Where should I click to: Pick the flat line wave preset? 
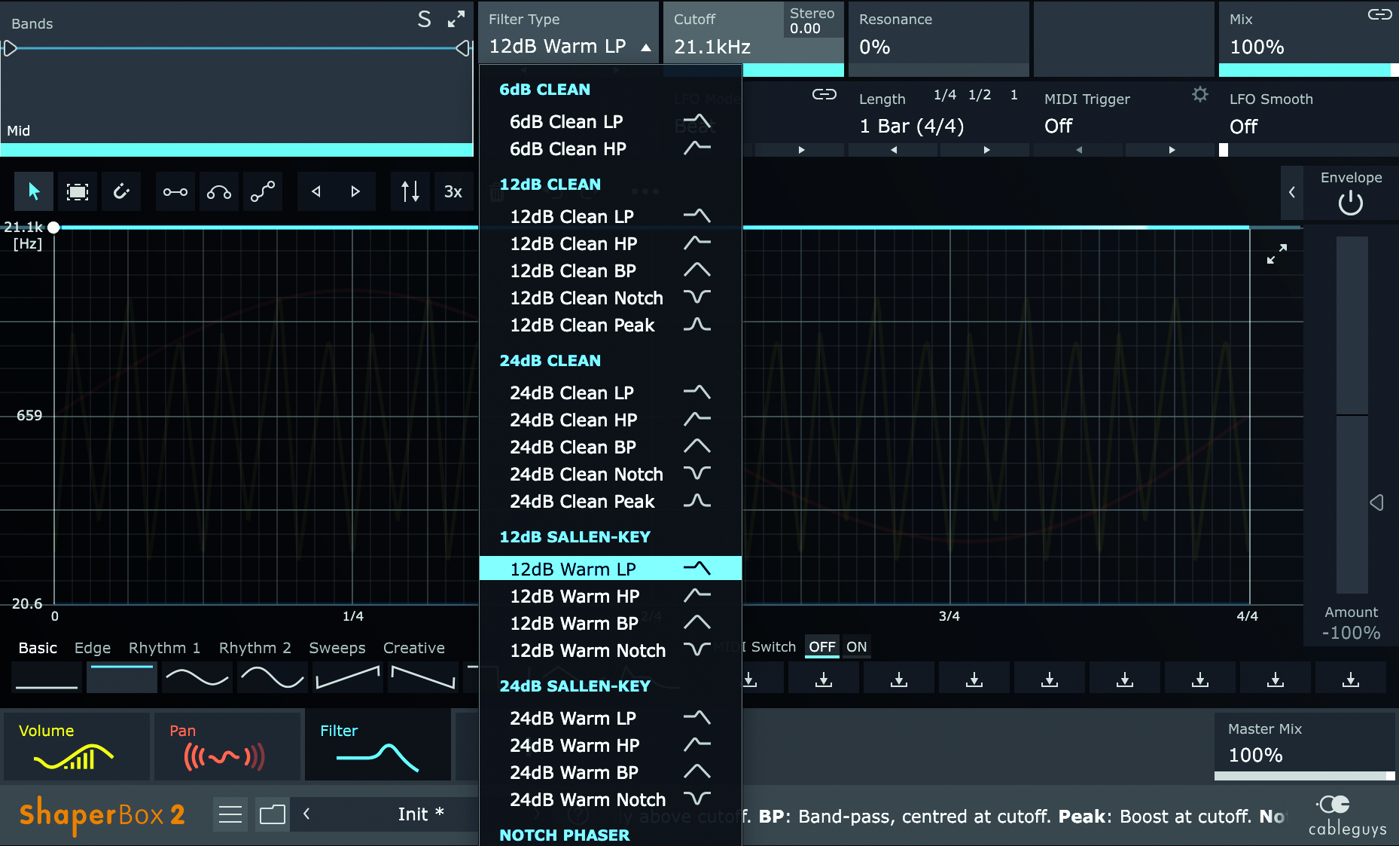pyautogui.click(x=47, y=677)
